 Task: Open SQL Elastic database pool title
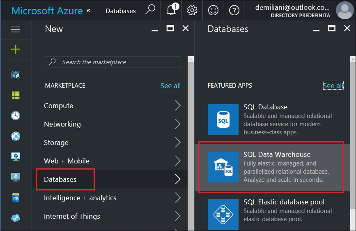tap(284, 202)
